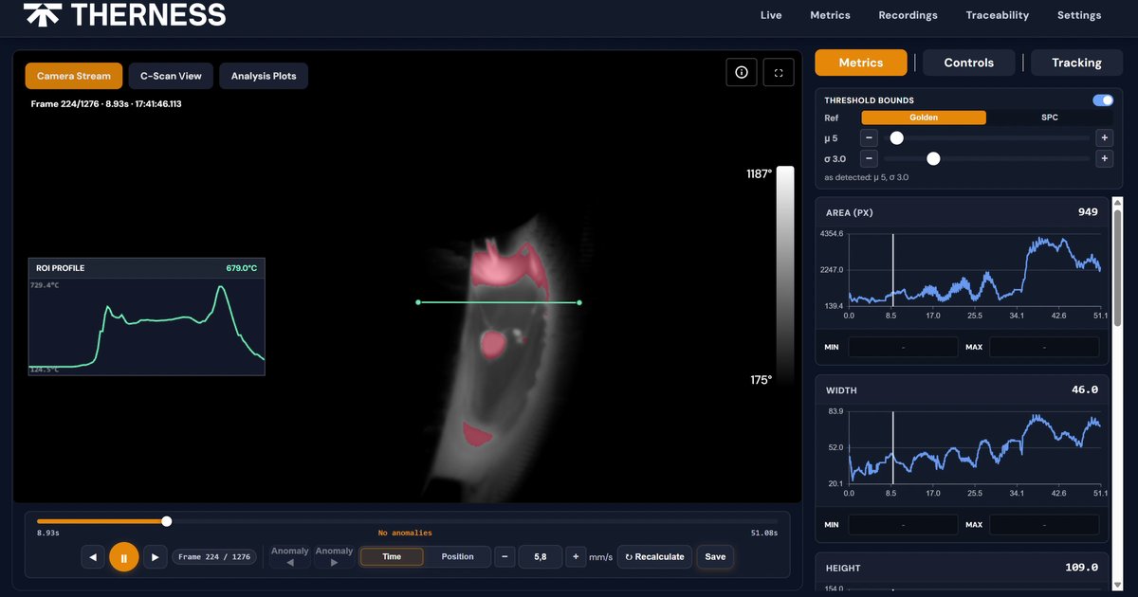1138x597 pixels.
Task: Click the metrics panel vertical scrollbar
Action: pos(1117,269)
